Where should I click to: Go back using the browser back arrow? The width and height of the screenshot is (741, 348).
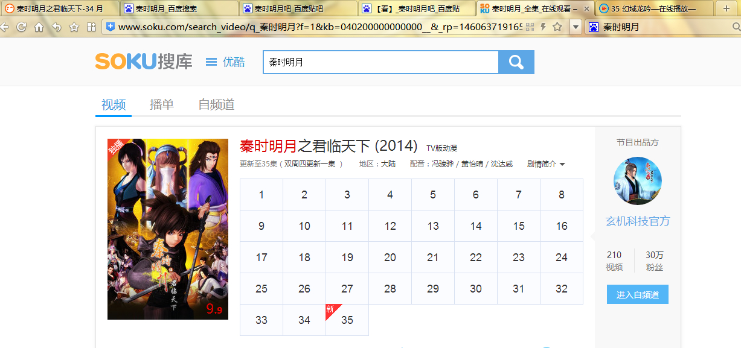point(4,27)
